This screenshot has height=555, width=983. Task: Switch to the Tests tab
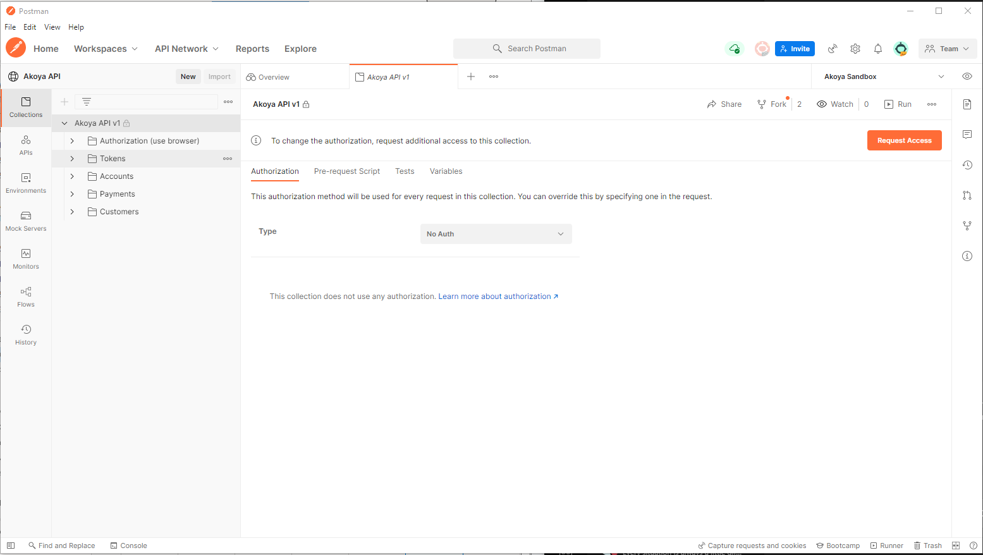point(405,171)
